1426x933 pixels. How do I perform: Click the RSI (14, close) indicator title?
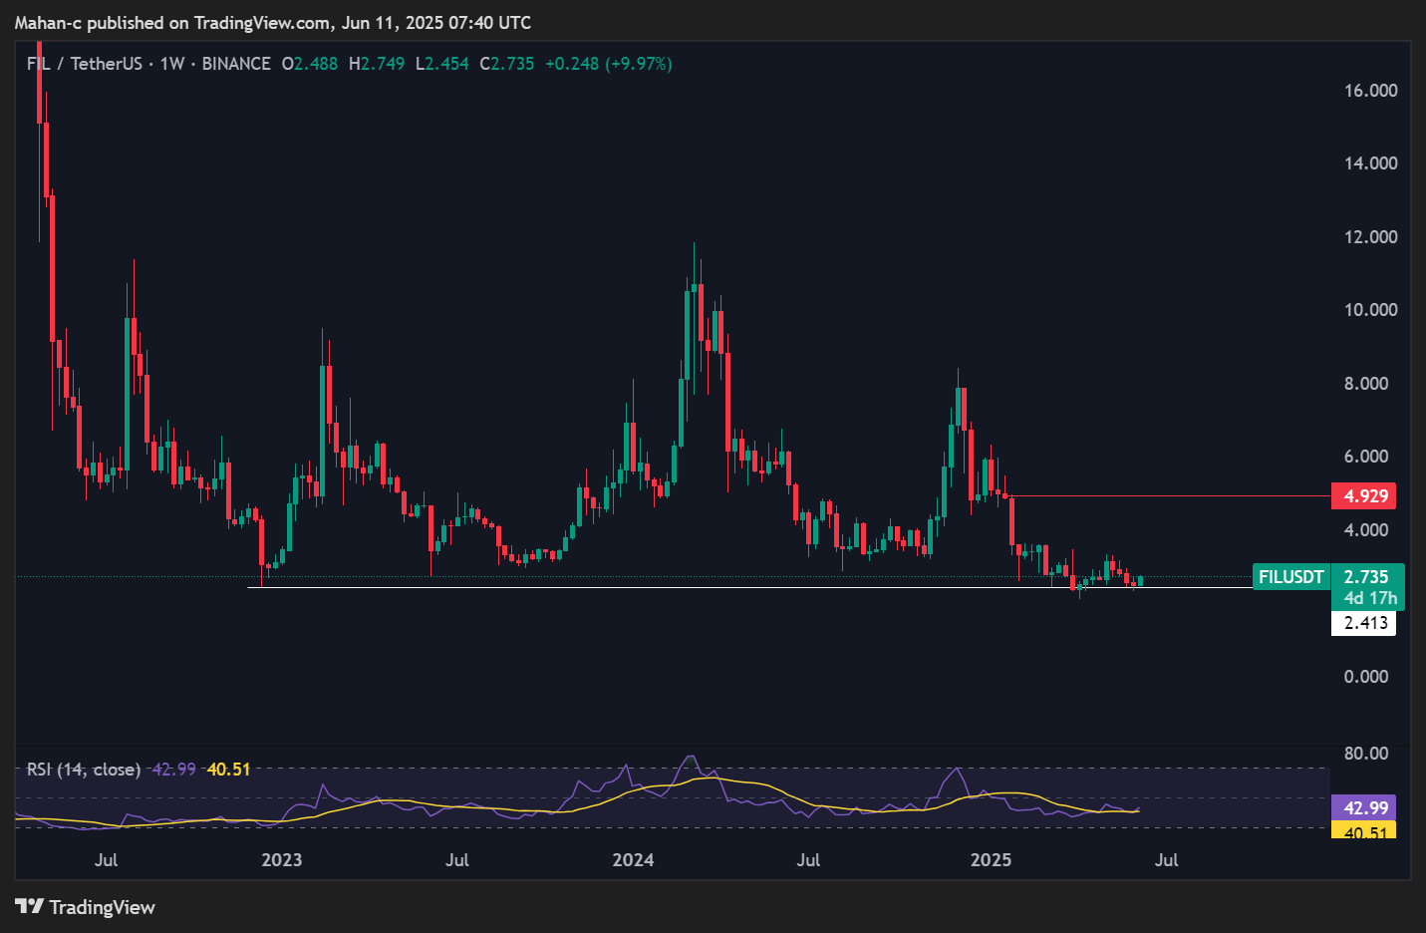pyautogui.click(x=83, y=770)
